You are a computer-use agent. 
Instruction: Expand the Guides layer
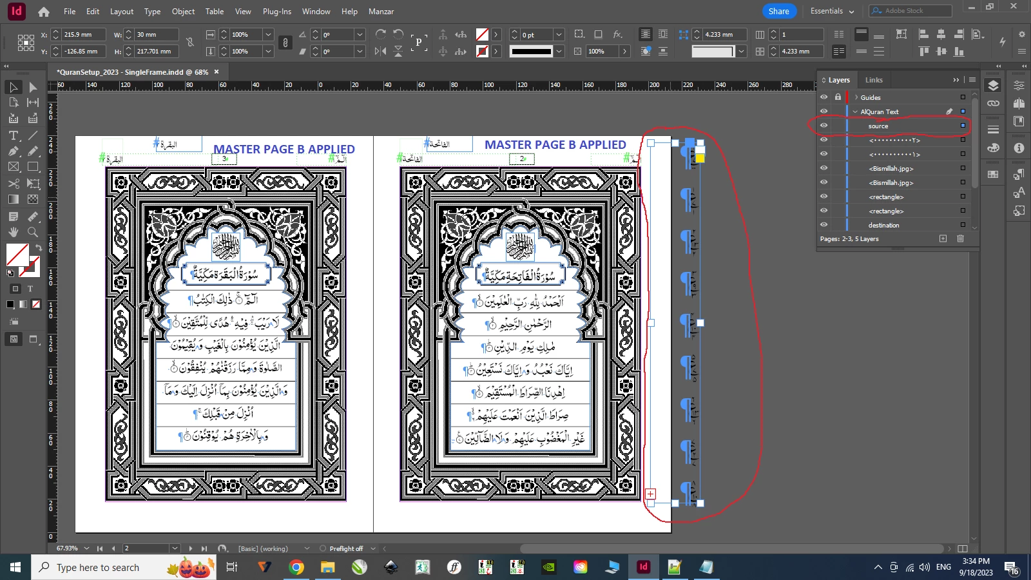coord(856,97)
